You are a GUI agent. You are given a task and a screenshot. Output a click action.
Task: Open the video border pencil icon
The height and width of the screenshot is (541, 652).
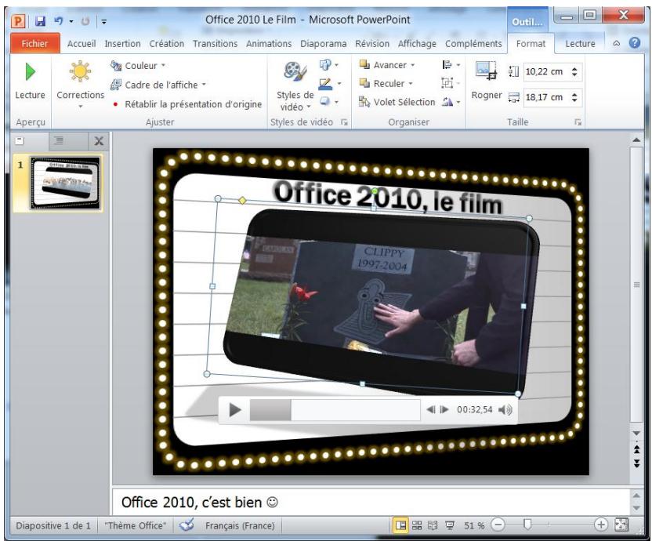(329, 84)
